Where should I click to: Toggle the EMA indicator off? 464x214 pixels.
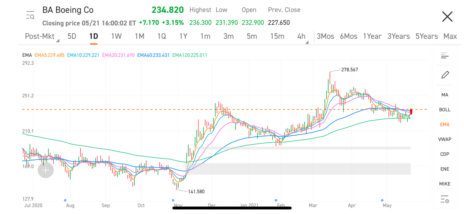pyautogui.click(x=445, y=125)
